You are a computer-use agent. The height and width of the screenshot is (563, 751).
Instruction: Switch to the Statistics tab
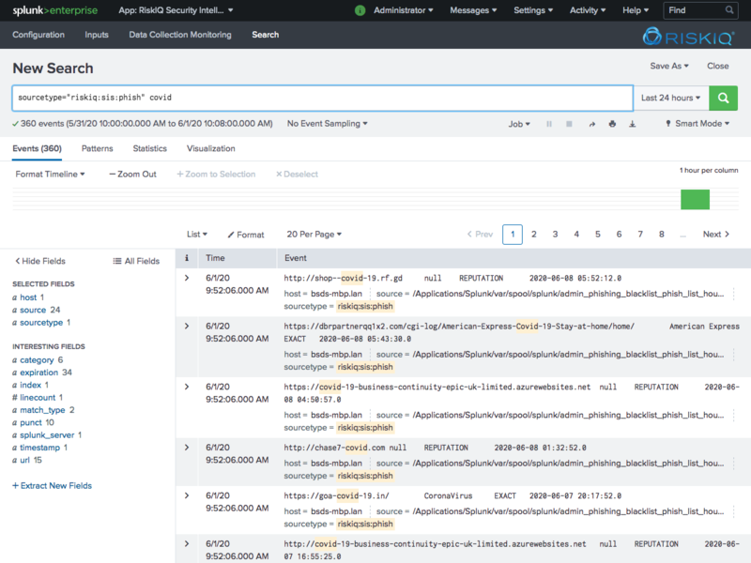(150, 148)
